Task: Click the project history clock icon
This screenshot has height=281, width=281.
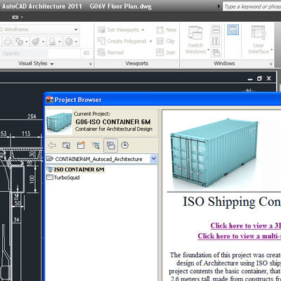Action: [x=125, y=145]
